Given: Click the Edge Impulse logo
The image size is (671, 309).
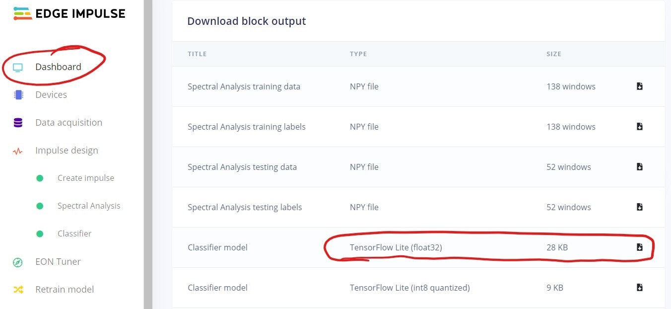Looking at the screenshot, I should click(x=69, y=14).
